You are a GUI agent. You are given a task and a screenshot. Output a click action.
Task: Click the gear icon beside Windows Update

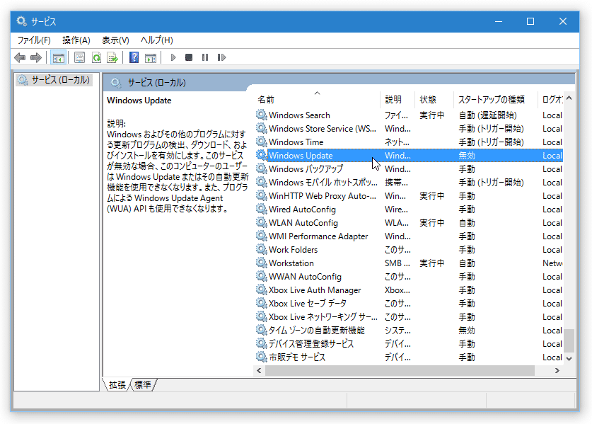(261, 155)
